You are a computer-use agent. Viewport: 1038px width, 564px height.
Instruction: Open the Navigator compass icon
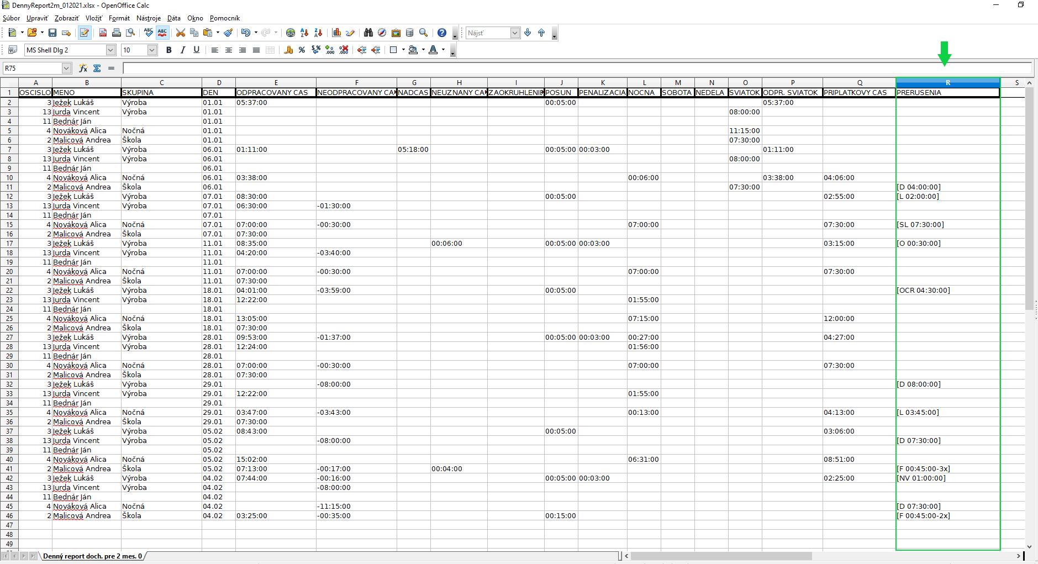click(x=382, y=33)
